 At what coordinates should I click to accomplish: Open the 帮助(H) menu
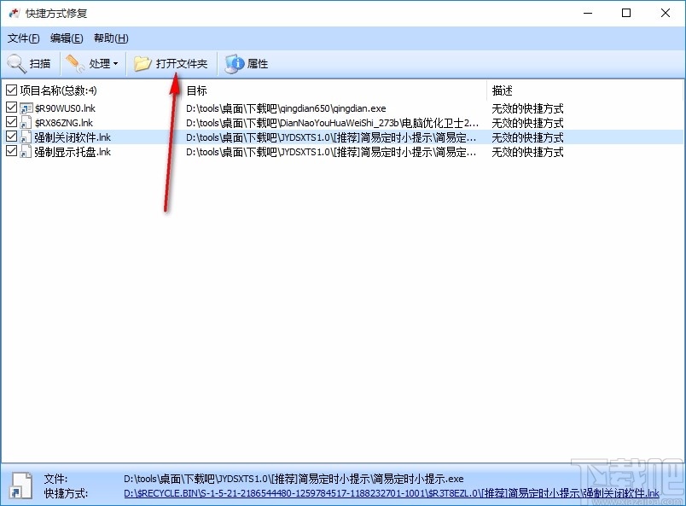point(109,38)
